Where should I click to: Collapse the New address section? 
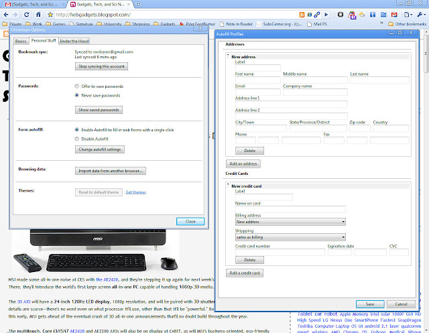228,56
